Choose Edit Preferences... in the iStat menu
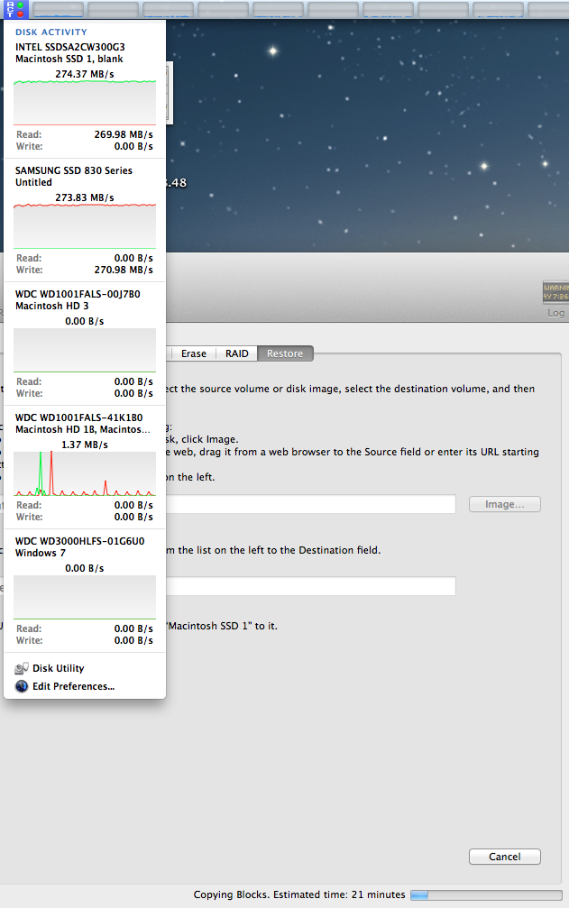Viewport: 569px width, 908px height. tap(64, 686)
